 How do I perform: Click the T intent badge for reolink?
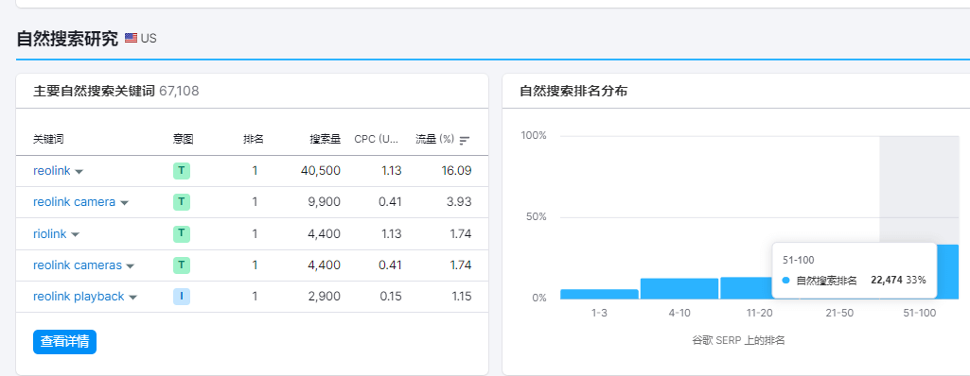pos(182,170)
